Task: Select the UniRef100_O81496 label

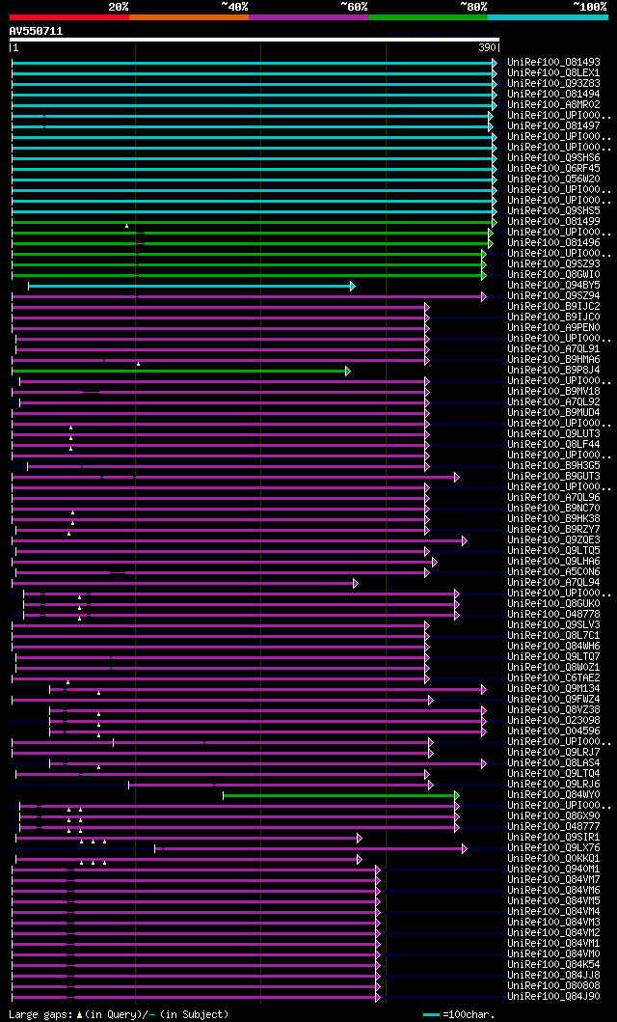Action: point(554,242)
